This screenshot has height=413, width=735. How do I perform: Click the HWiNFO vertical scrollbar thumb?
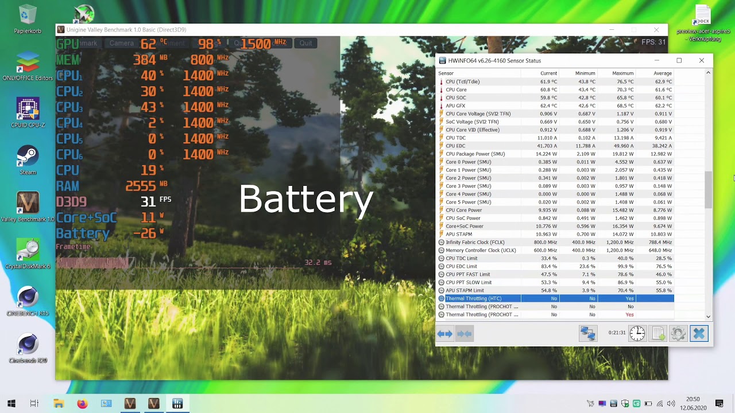[708, 190]
